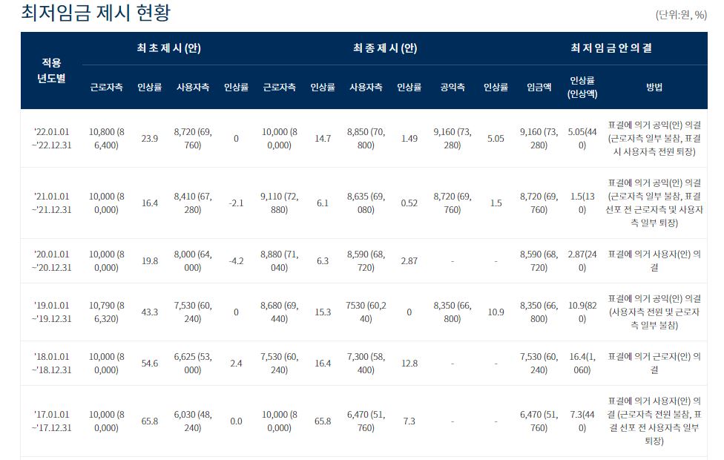The height and width of the screenshot is (460, 724).
Task: Click the 19.8 rate in the 2020 row
Action: [150, 261]
